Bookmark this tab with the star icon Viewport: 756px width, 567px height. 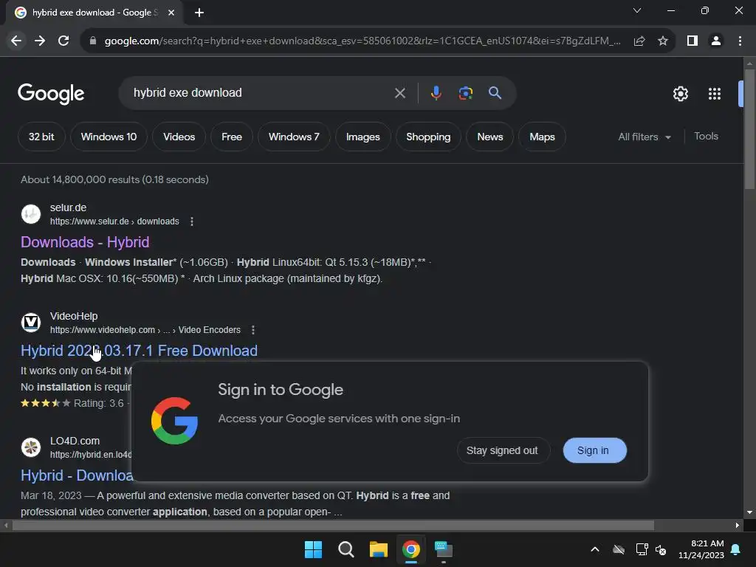coord(663,41)
